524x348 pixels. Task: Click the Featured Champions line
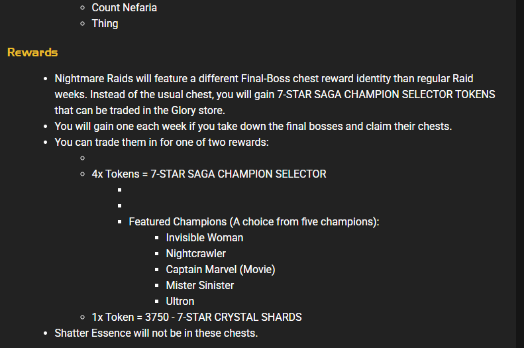[254, 222]
